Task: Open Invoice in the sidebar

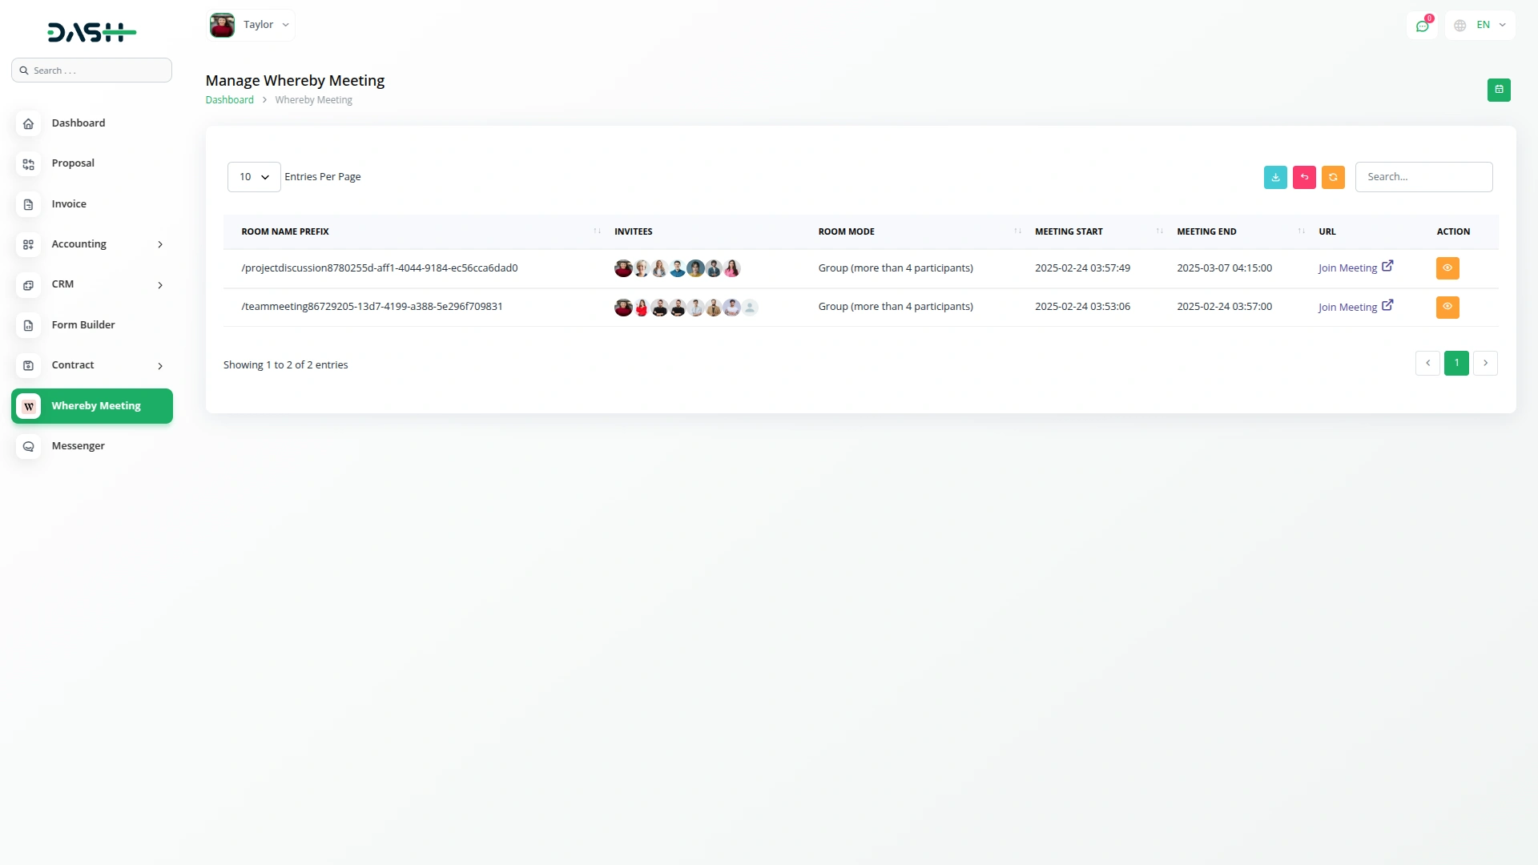Action: pyautogui.click(x=92, y=204)
